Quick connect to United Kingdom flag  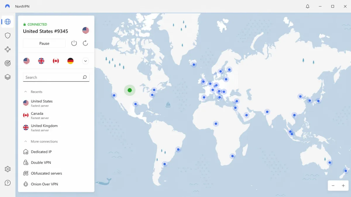tap(41, 61)
